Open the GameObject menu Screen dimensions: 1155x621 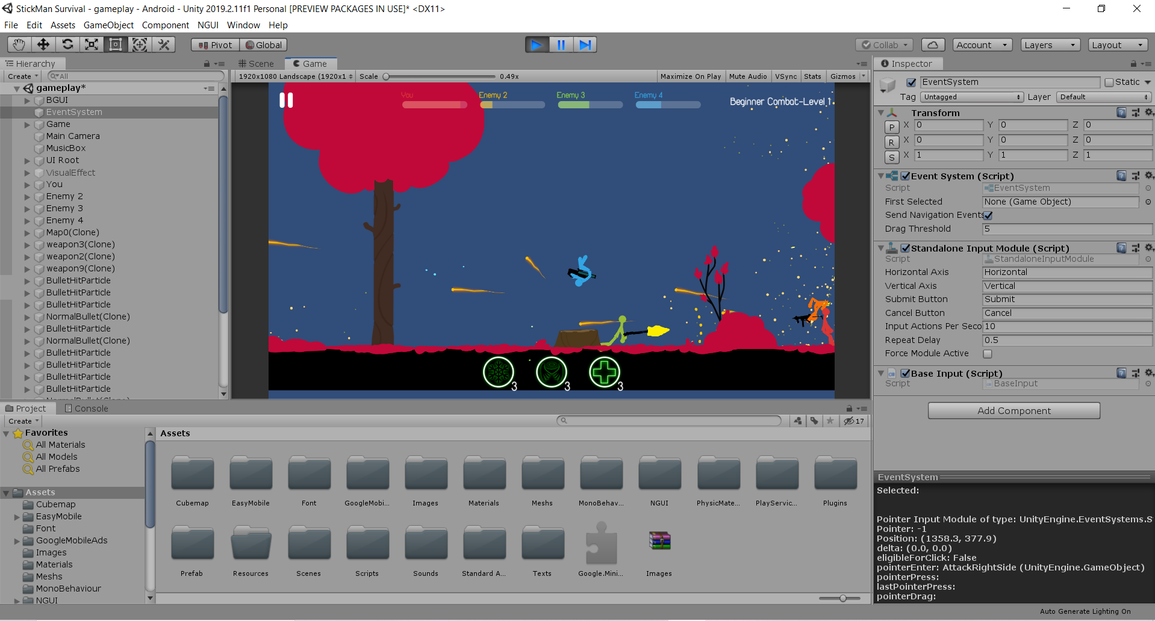[x=108, y=25]
